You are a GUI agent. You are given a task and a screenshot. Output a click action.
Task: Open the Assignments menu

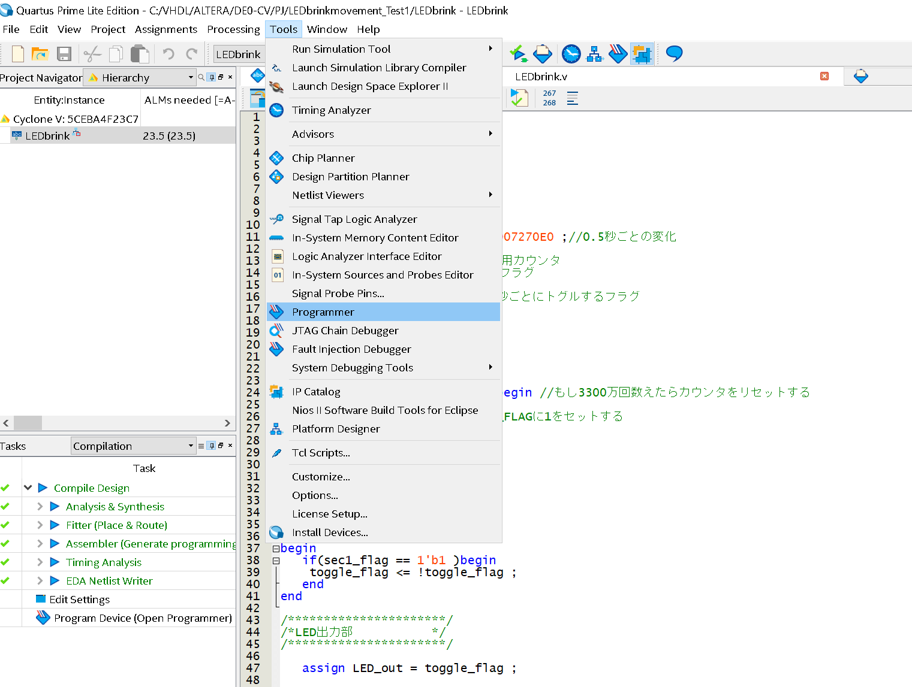(166, 29)
